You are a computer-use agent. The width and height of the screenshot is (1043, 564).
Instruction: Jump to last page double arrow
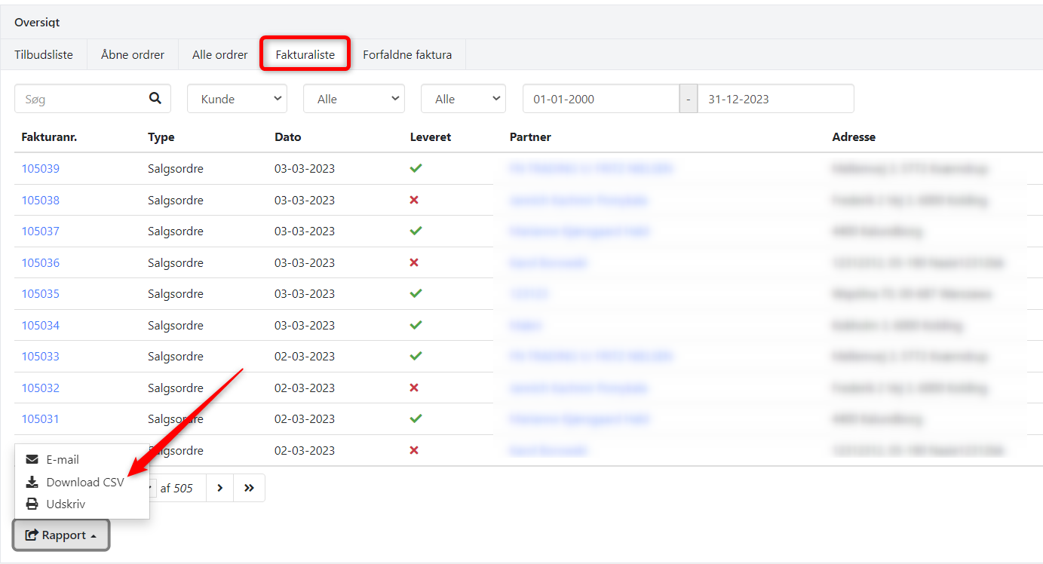tap(249, 488)
